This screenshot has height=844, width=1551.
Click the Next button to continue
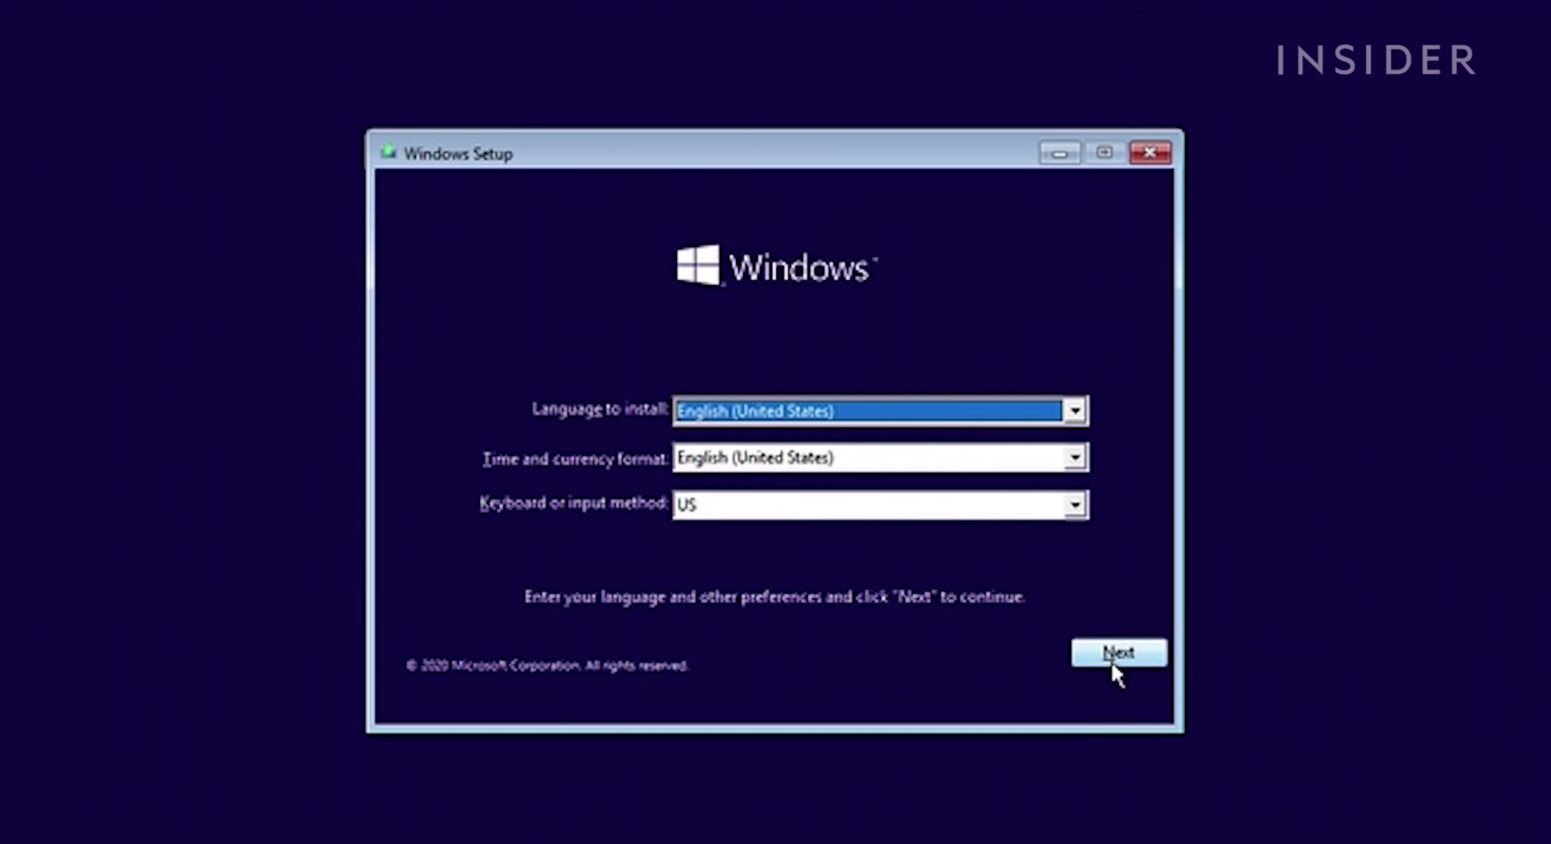pyautogui.click(x=1117, y=652)
